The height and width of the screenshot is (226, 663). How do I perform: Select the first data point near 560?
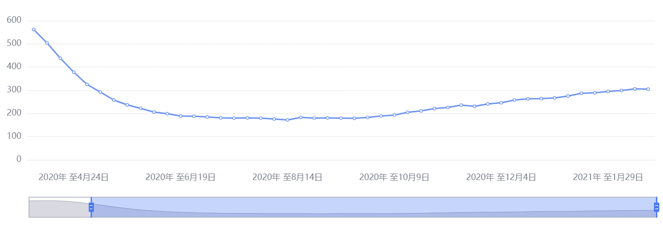(33, 29)
